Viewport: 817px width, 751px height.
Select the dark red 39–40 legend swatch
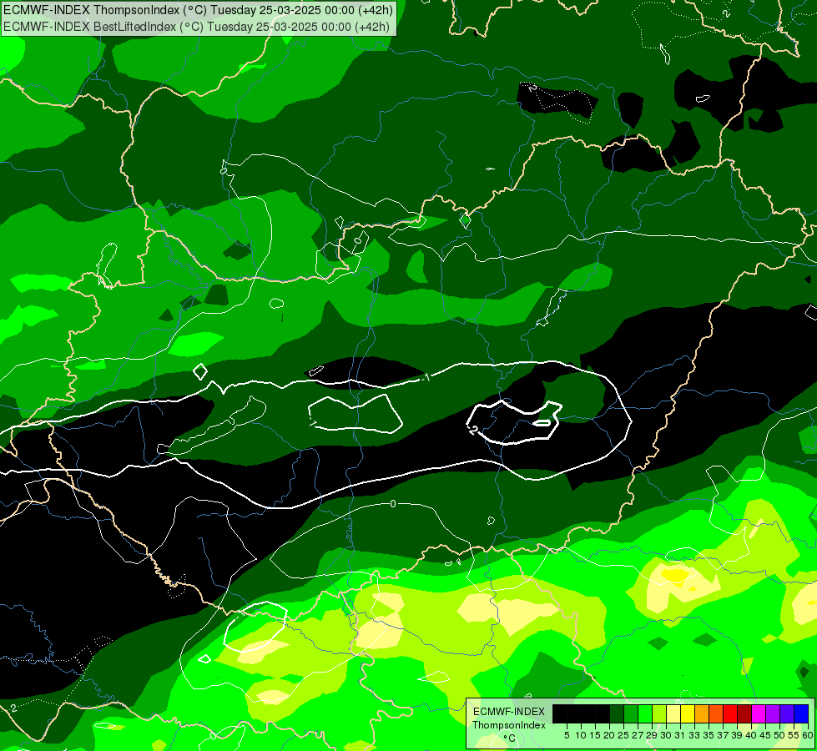coord(744,713)
